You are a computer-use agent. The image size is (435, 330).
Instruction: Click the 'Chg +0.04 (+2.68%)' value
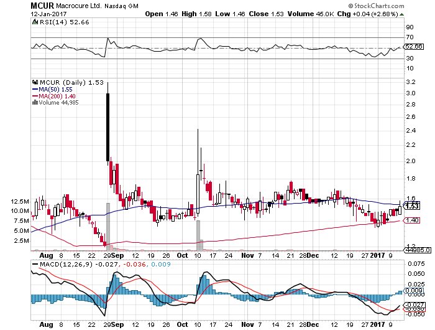[368, 14]
